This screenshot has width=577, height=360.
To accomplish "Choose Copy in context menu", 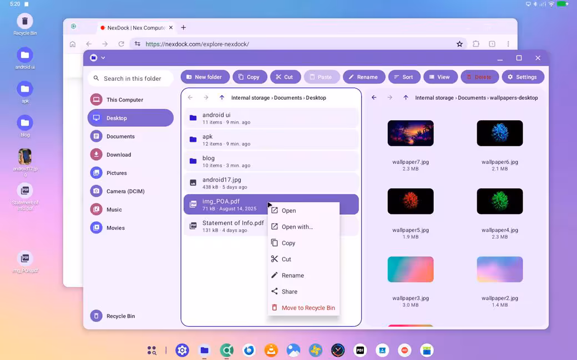I will [303, 243].
